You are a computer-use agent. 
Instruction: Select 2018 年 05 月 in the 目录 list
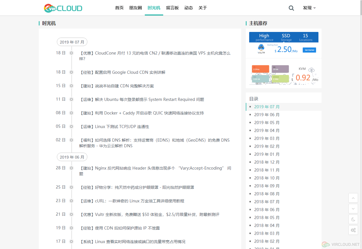pos(267,218)
